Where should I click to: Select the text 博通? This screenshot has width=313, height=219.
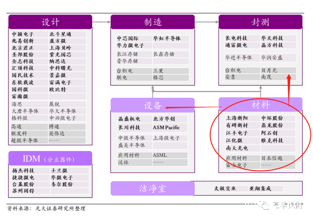54,126
